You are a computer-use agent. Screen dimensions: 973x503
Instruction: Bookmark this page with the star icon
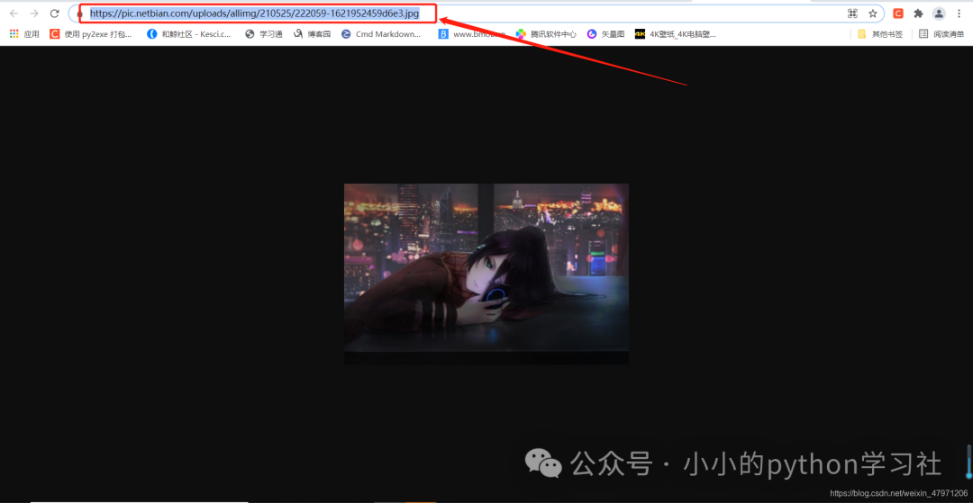click(x=872, y=13)
